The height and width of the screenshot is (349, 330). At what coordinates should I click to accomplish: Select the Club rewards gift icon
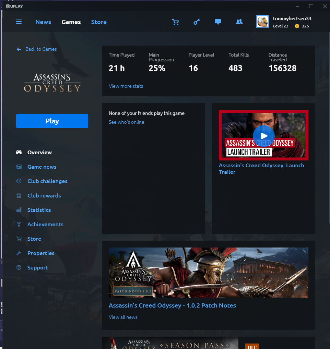coord(19,195)
